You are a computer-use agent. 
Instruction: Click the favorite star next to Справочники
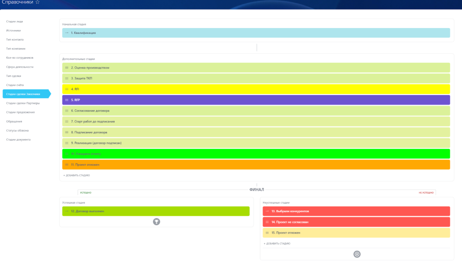(37, 2)
